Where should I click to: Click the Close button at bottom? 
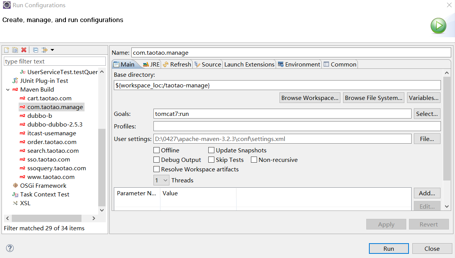432,249
